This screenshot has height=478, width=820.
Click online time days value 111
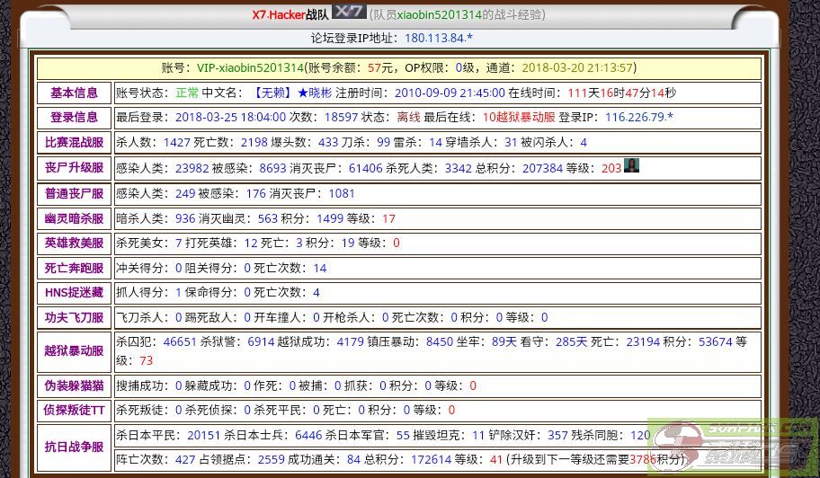point(577,93)
